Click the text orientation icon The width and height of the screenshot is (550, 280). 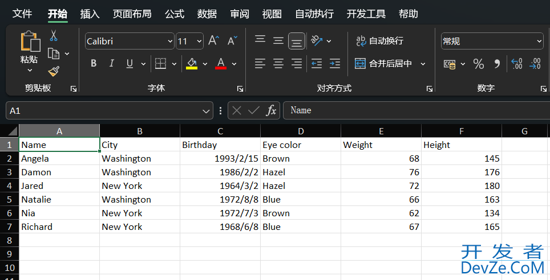[x=317, y=40]
